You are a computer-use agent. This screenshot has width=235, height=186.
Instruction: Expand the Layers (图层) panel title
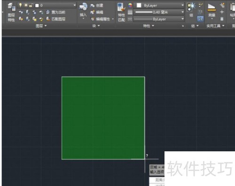point(41,26)
